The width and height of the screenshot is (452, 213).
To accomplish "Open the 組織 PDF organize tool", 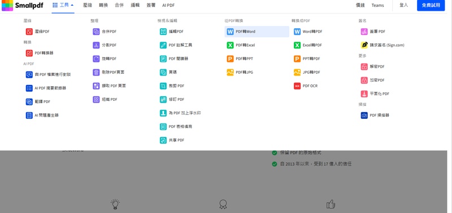I will point(105,100).
